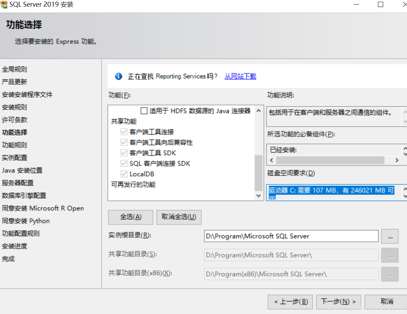
Task: Click the blue information icon
Action: click(x=118, y=76)
